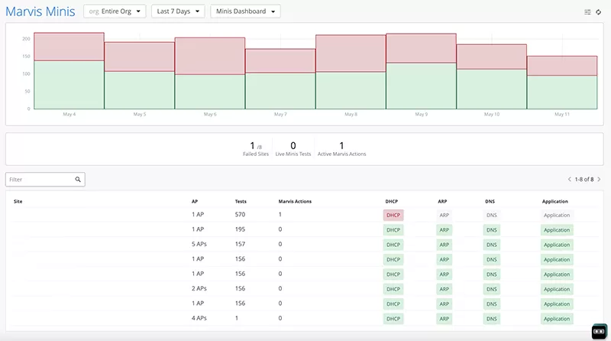Viewport: 611px width, 341px height.
Task: Click the DHCP badge in 195 tests row
Action: 393,230
